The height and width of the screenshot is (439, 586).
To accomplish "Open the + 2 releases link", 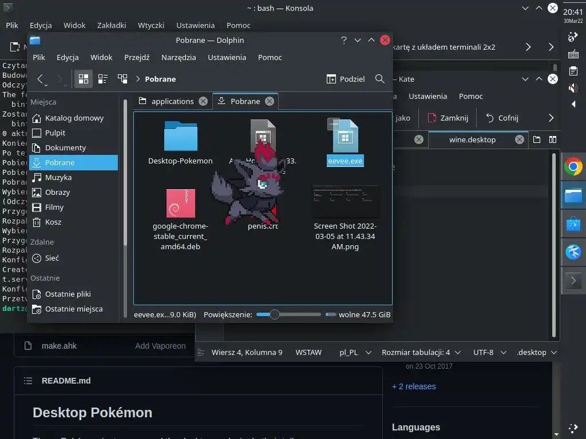I will pyautogui.click(x=414, y=387).
